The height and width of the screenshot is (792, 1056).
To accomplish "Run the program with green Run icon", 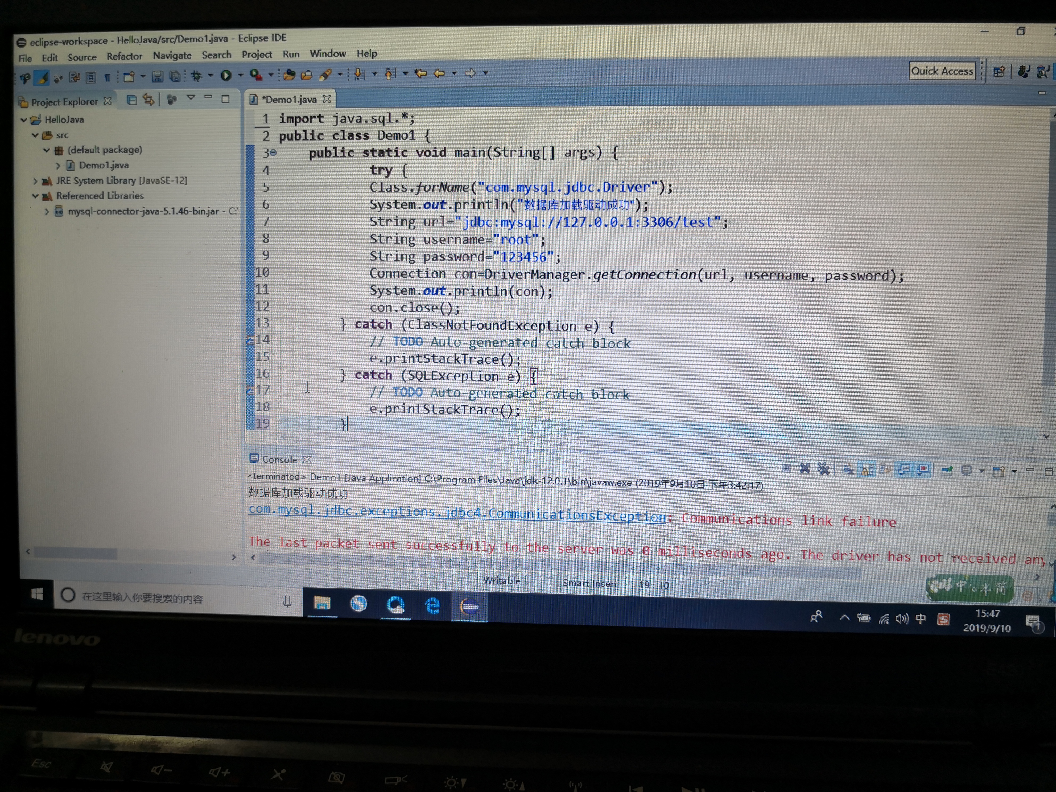I will tap(226, 75).
